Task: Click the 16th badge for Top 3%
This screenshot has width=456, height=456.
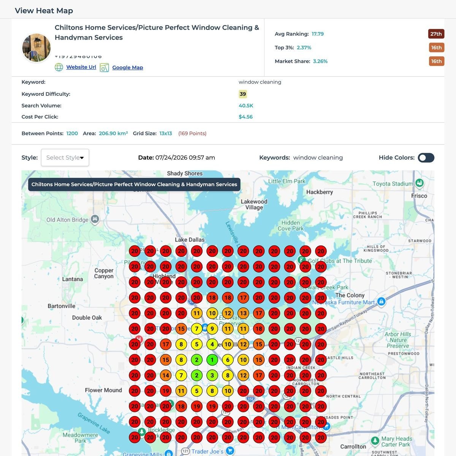Action: 436,47
